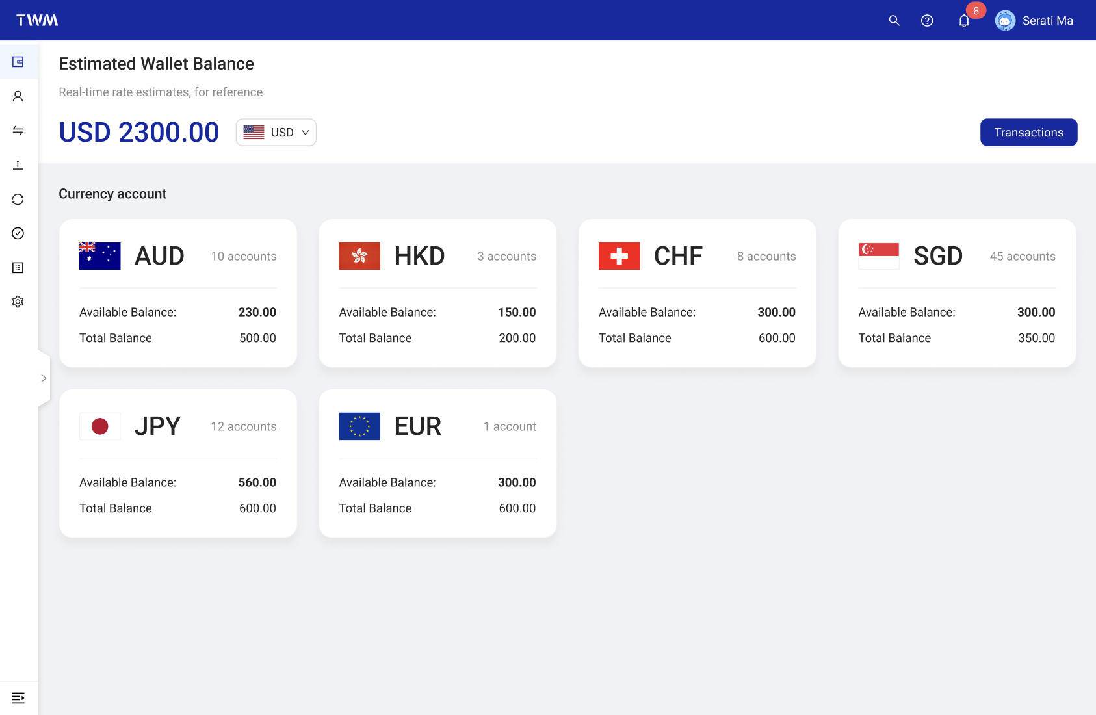Click SGD total balance 350.00
Image resolution: width=1096 pixels, height=715 pixels.
(1037, 338)
